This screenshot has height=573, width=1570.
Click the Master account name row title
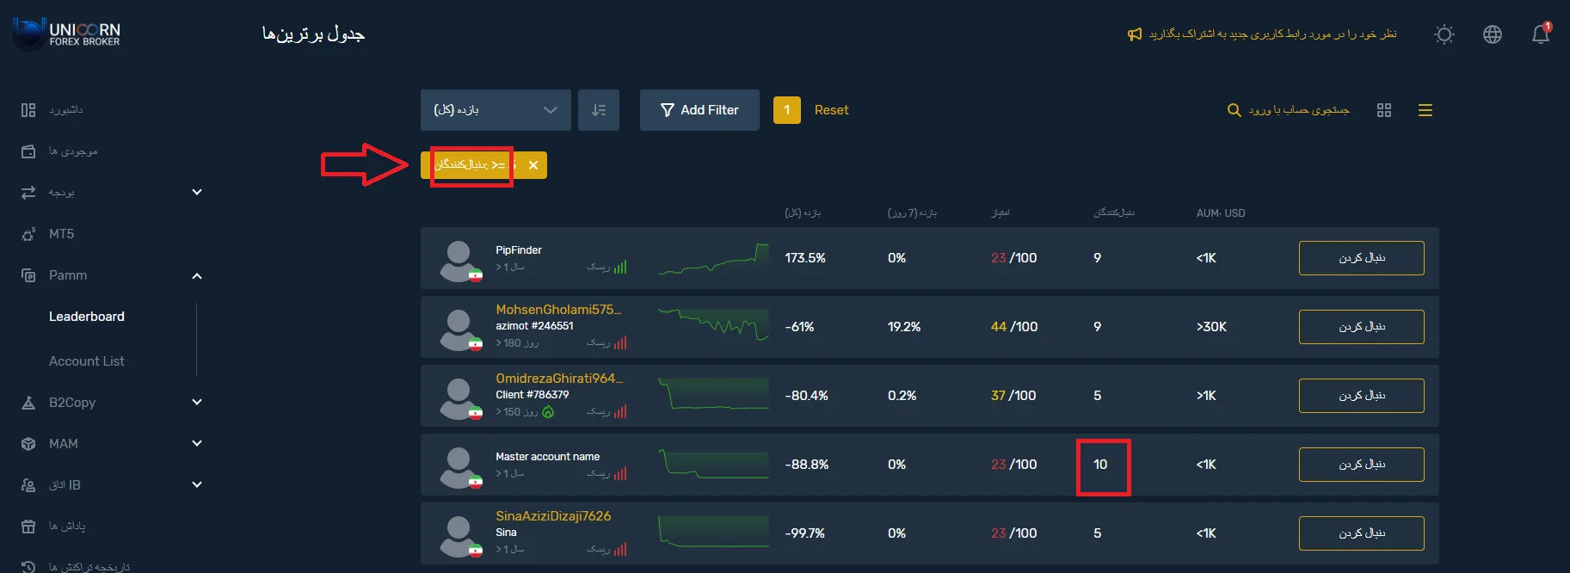(x=548, y=457)
